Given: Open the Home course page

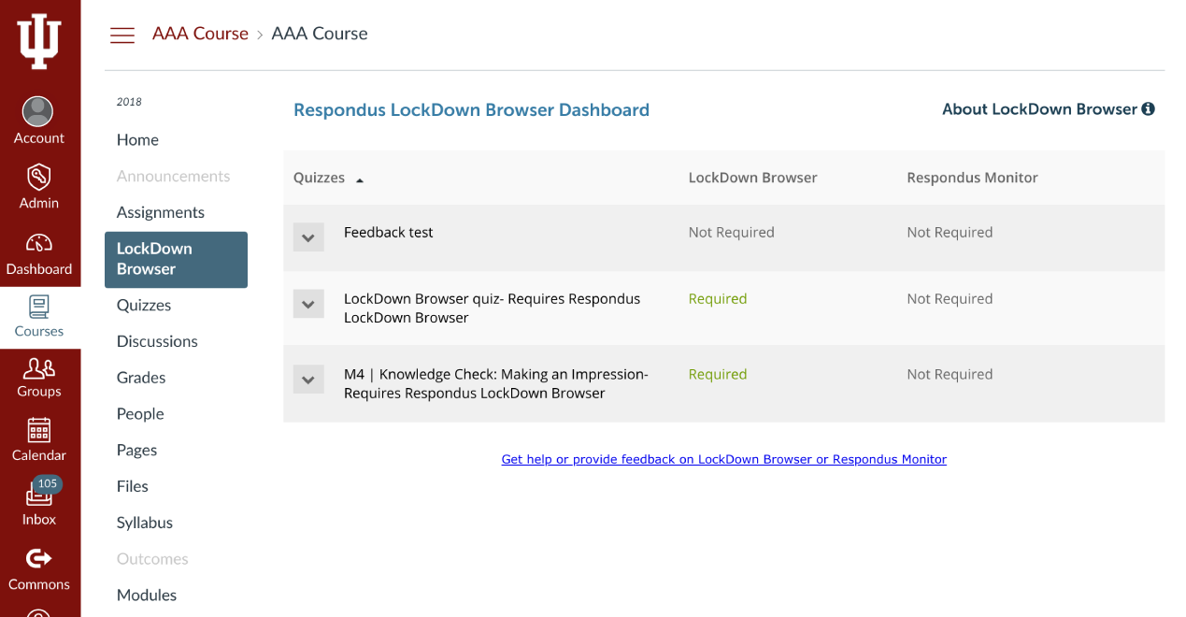Looking at the screenshot, I should (137, 140).
